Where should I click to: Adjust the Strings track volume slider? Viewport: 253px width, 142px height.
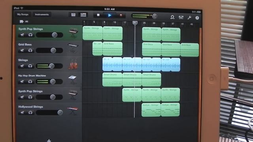pos(49,66)
